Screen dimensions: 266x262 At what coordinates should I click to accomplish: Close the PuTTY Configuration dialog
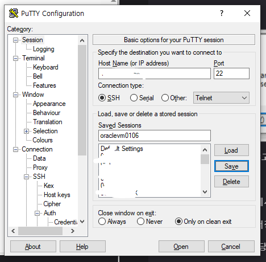[247, 13]
